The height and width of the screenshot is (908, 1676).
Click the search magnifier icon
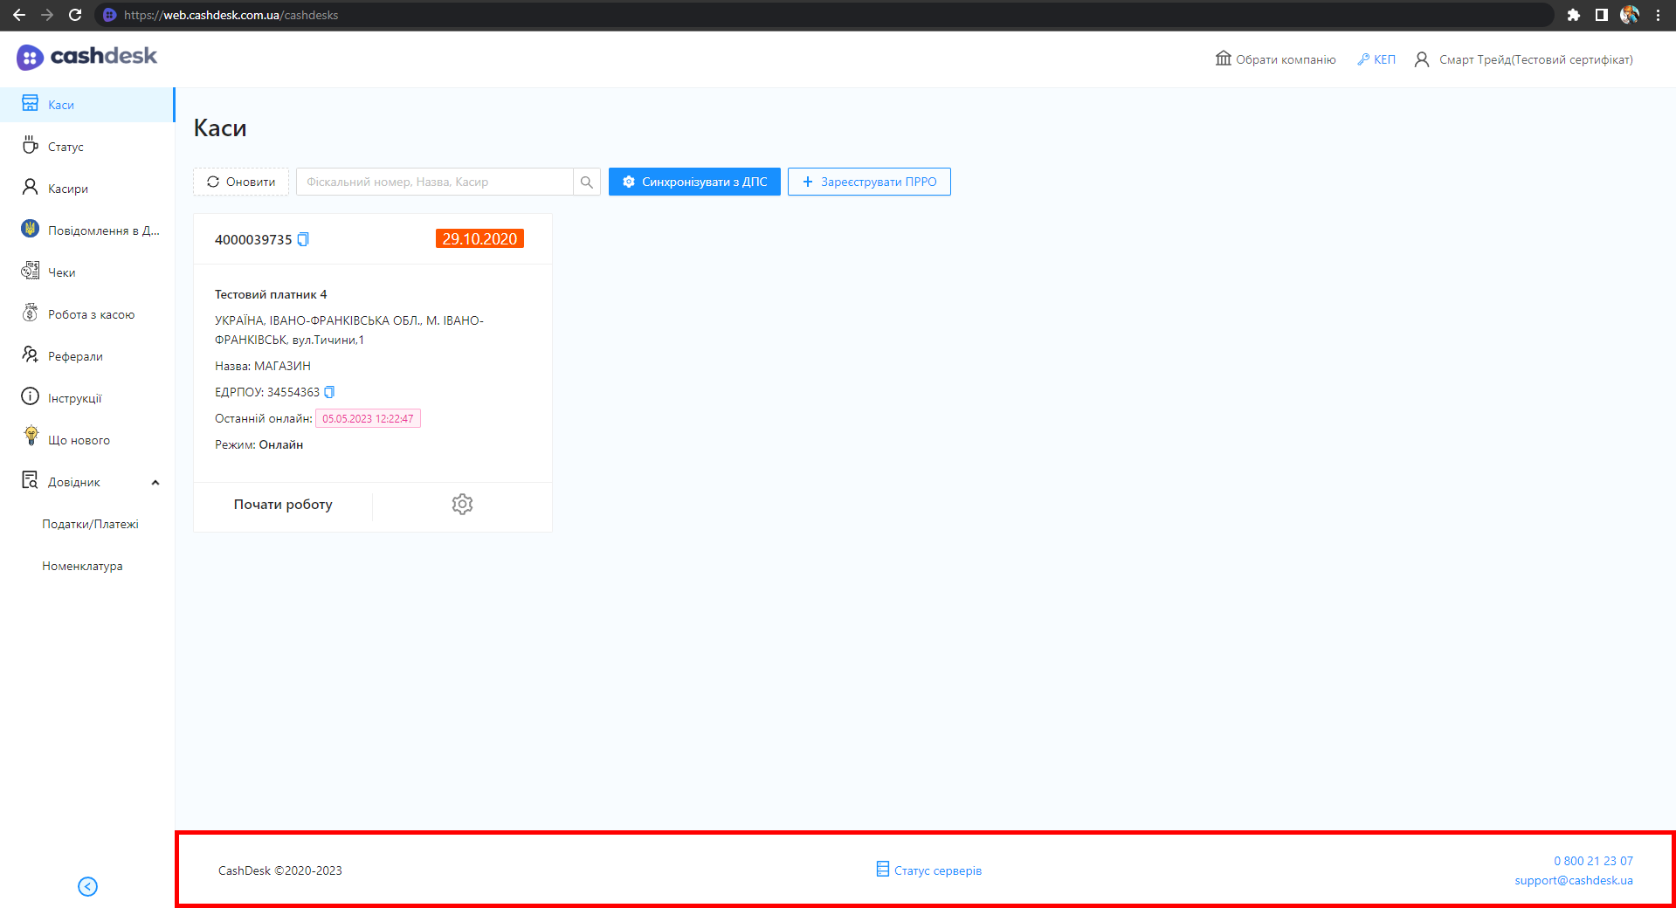tap(587, 182)
